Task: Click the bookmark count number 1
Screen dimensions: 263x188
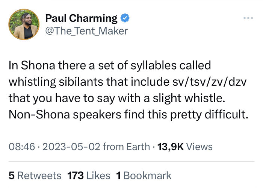Action: tap(118, 175)
